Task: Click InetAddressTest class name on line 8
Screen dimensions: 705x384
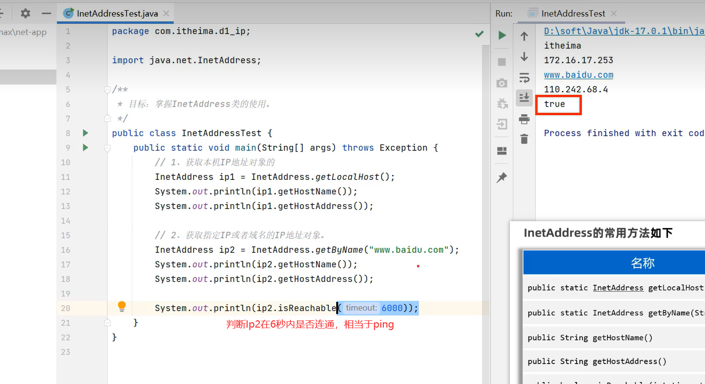Action: click(221, 133)
